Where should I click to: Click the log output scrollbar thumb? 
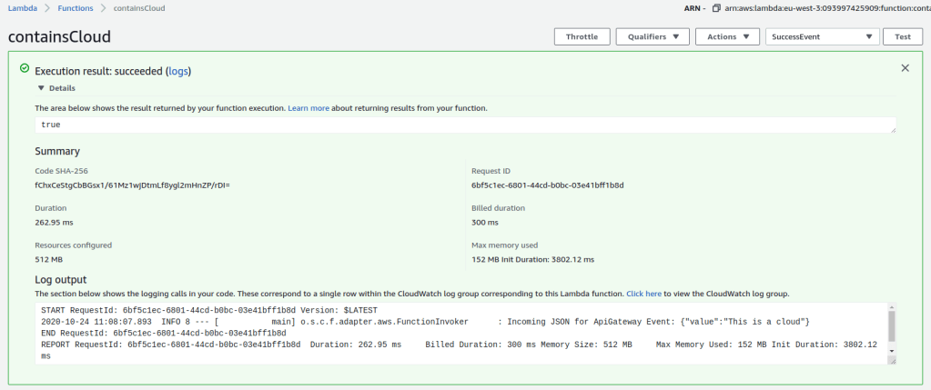click(892, 325)
